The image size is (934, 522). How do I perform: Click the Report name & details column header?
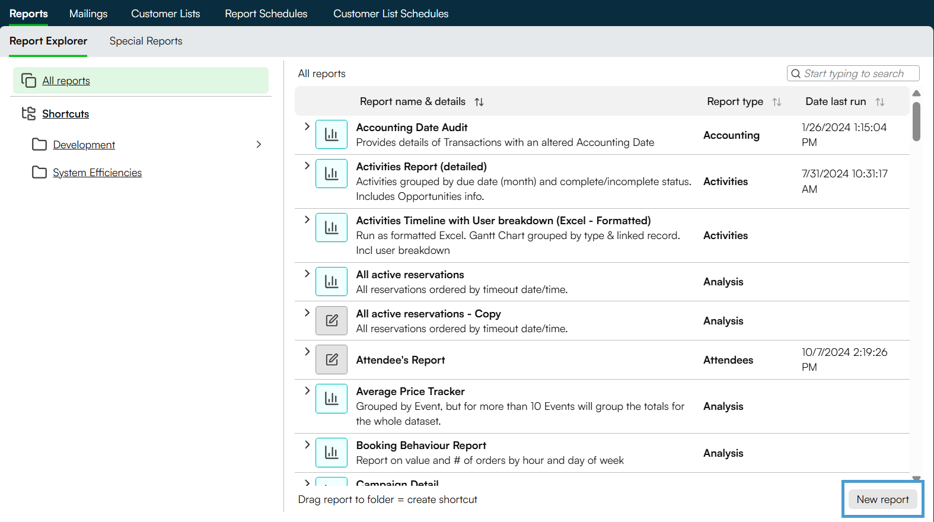tap(413, 101)
